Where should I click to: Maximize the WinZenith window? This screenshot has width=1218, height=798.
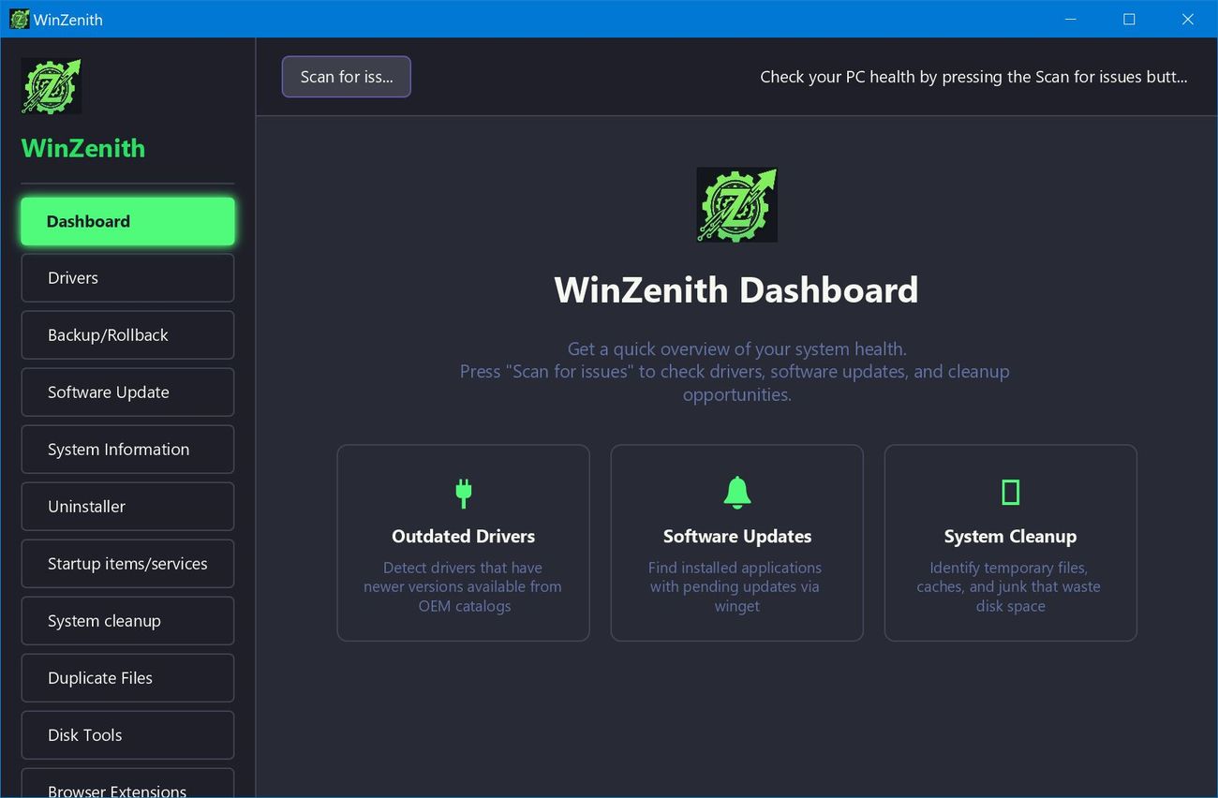(x=1129, y=19)
